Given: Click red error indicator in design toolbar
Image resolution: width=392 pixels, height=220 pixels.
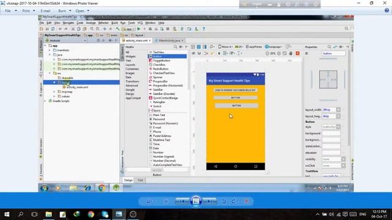Looking at the screenshot, I should point(298,53).
